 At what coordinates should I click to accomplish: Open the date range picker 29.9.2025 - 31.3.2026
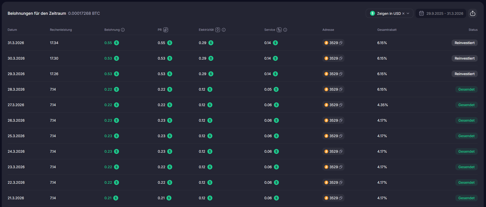(441, 14)
